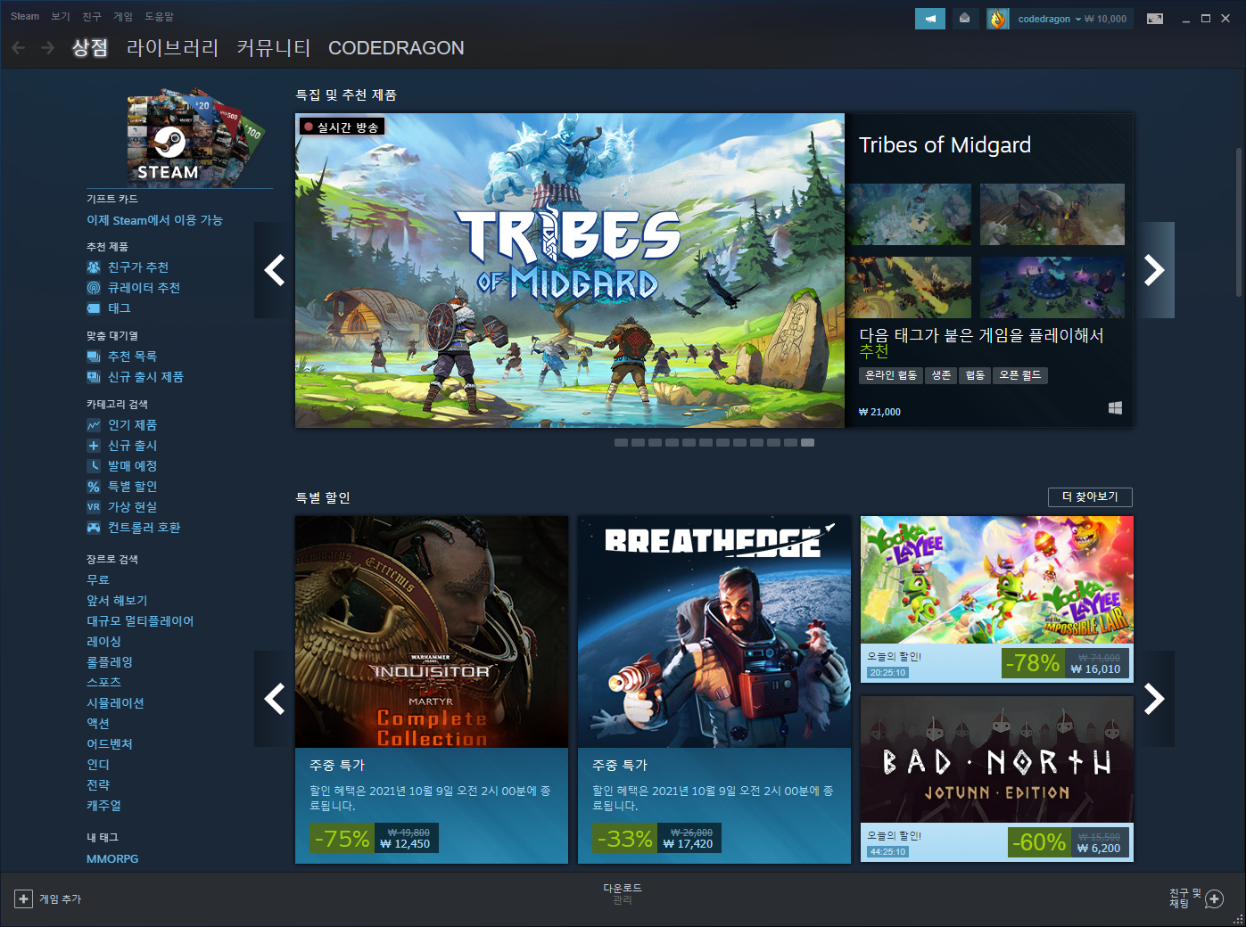1246x927 pixels.
Task: Open 이제 Steam에서 이용 가능 link
Action: (154, 220)
